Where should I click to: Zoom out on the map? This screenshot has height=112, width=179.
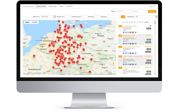coord(113,72)
